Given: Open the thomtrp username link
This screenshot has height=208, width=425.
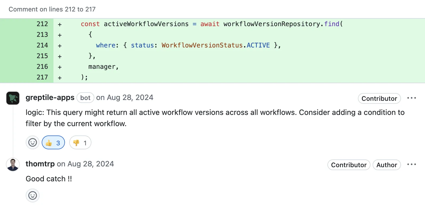Looking at the screenshot, I should point(40,164).
